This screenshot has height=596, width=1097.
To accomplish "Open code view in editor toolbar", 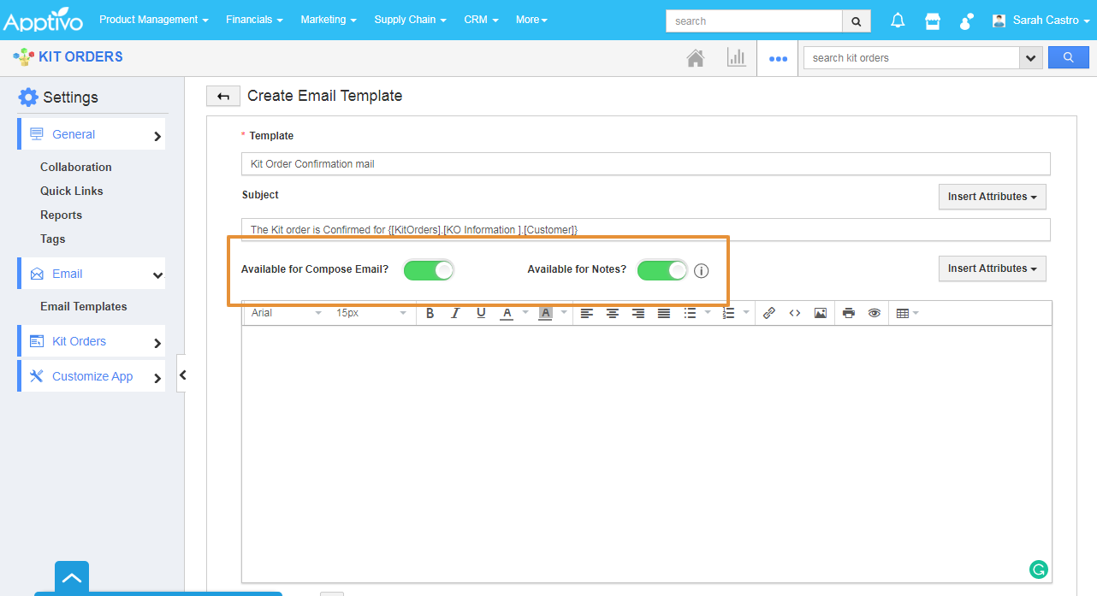I will 794,313.
